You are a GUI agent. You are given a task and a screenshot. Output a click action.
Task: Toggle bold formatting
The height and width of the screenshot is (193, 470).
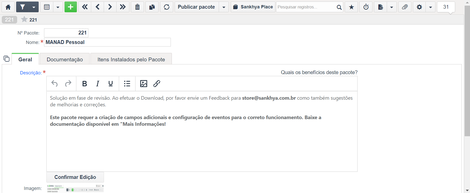tap(85, 84)
